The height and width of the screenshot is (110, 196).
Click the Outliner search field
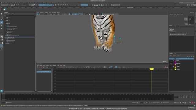click(20, 16)
